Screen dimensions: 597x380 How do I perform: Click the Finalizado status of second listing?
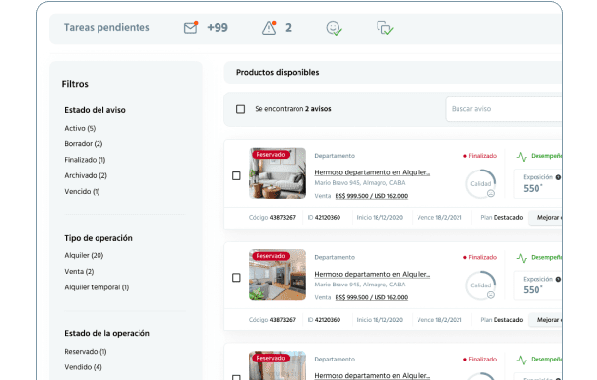(x=480, y=258)
